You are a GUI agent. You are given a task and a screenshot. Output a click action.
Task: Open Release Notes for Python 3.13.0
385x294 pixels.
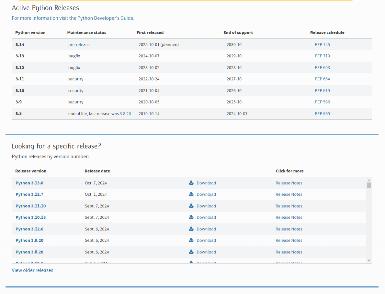(x=289, y=183)
